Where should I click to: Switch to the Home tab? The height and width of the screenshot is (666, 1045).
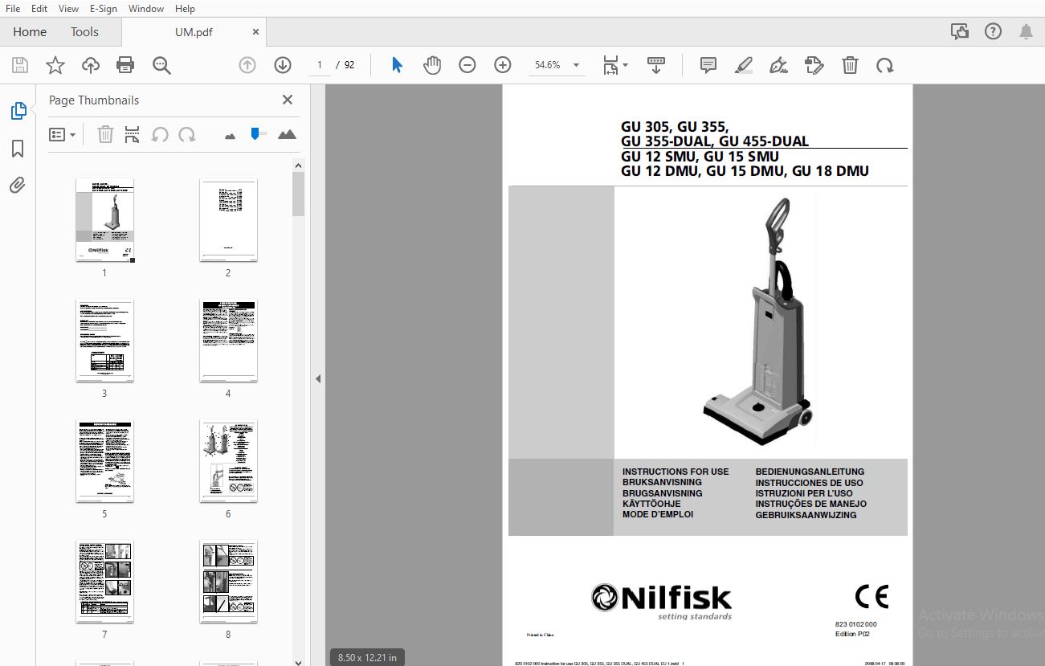click(x=30, y=32)
